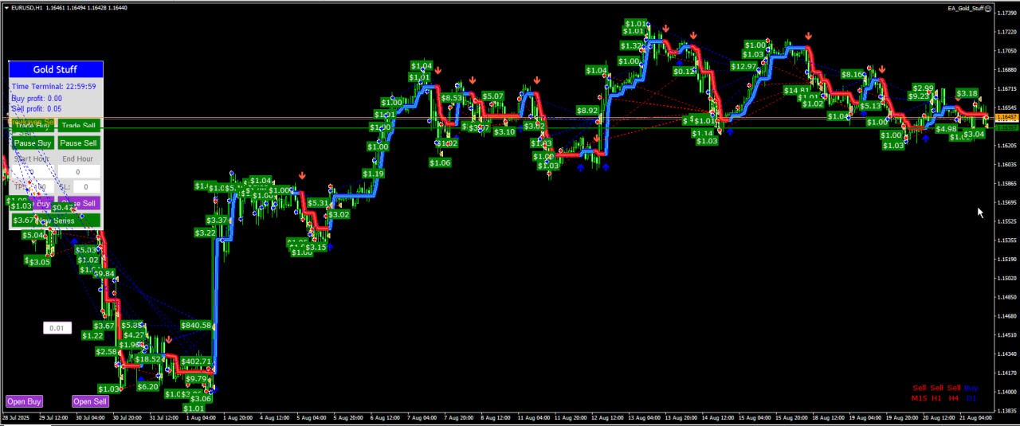Screen dimensions: 1020x426
Task: Select the TP value field
Action: (x=40, y=187)
